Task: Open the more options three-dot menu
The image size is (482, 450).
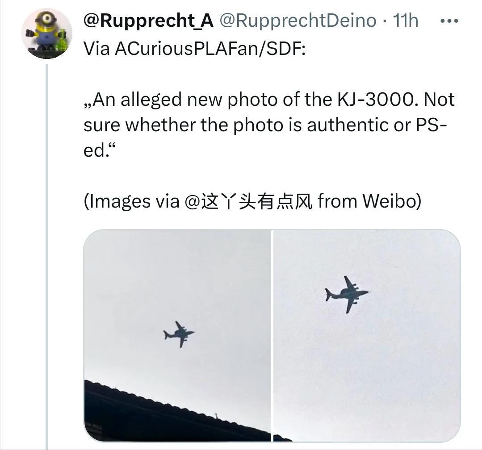Action: pyautogui.click(x=449, y=21)
